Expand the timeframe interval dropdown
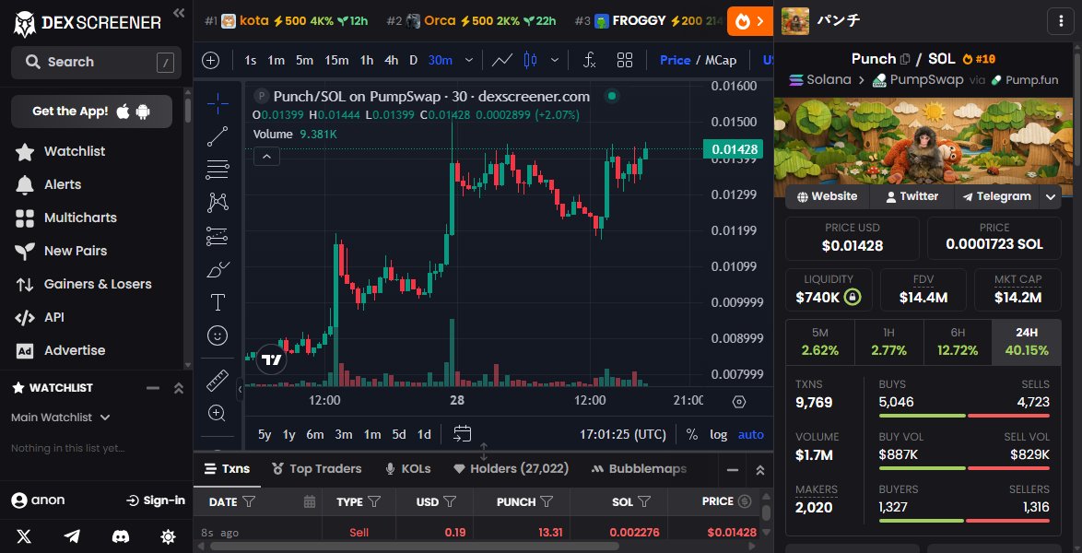 [469, 60]
